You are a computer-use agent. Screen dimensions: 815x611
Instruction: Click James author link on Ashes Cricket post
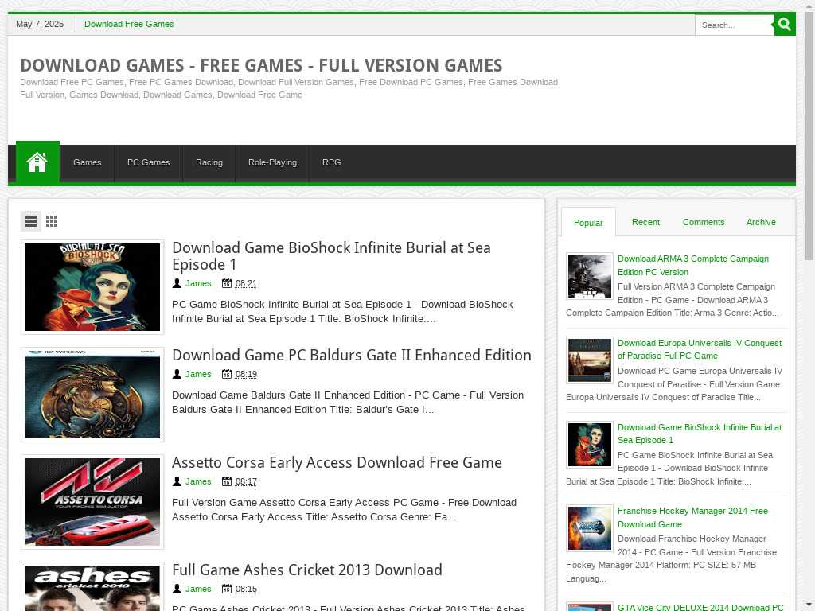coord(198,589)
